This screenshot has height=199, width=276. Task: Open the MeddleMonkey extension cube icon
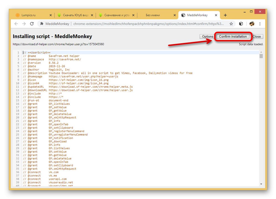(x=241, y=24)
